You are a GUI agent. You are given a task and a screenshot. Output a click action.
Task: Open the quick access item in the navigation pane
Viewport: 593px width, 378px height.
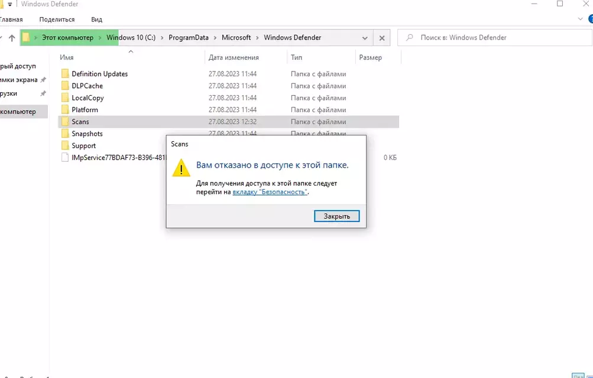coord(18,66)
